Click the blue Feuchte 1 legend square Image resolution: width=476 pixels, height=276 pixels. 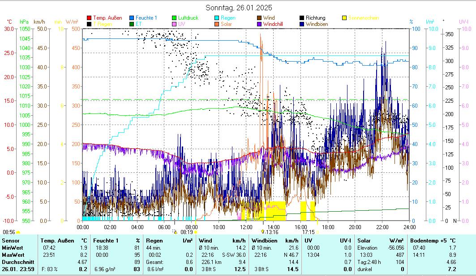point(132,18)
